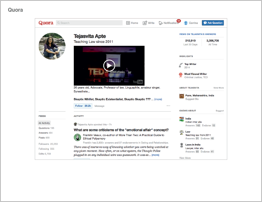Play the TEDx video

(x=109, y=66)
